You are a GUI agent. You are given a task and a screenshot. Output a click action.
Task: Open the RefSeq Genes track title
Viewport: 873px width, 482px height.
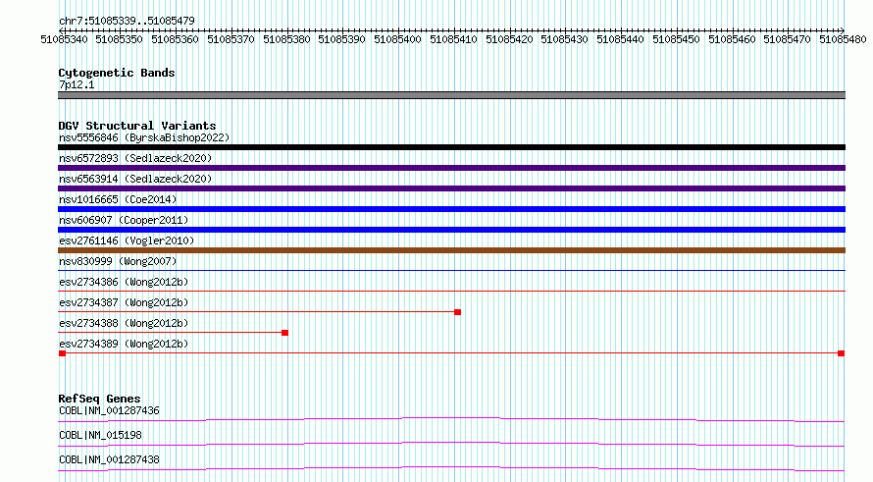tap(100, 399)
